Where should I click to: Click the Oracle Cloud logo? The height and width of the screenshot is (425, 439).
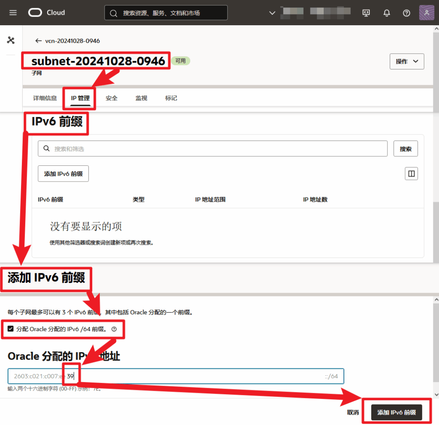47,12
